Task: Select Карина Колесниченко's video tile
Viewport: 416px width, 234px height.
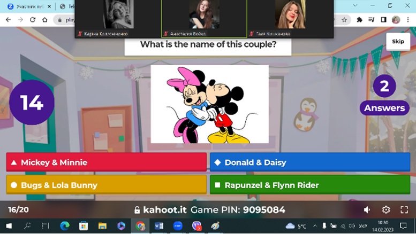Action: pos(118,19)
